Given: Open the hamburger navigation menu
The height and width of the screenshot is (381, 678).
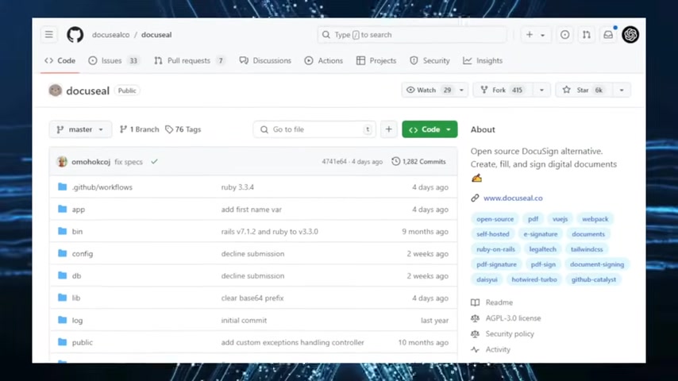Looking at the screenshot, I should click(x=49, y=35).
